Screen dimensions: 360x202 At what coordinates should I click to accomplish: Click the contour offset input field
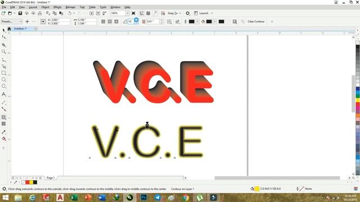click(153, 21)
